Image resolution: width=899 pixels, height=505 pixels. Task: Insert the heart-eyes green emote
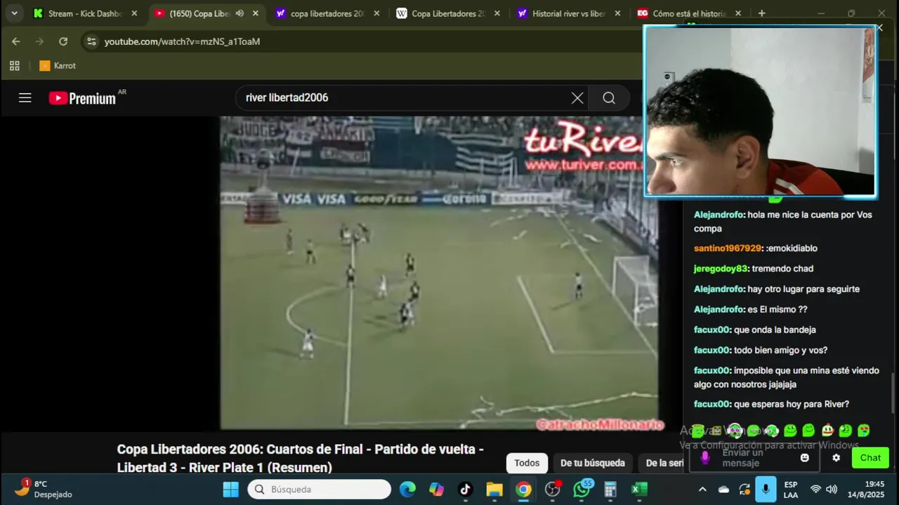(x=864, y=430)
